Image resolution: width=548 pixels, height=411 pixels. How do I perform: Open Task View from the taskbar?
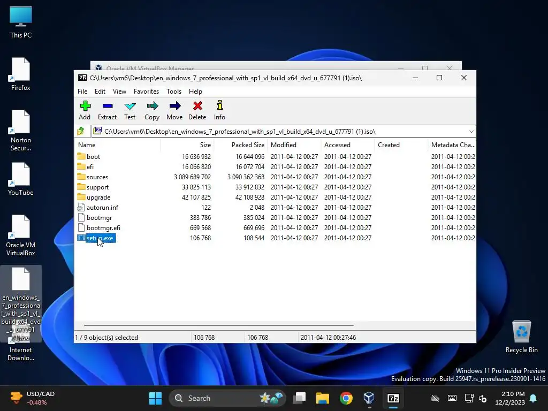point(299,398)
